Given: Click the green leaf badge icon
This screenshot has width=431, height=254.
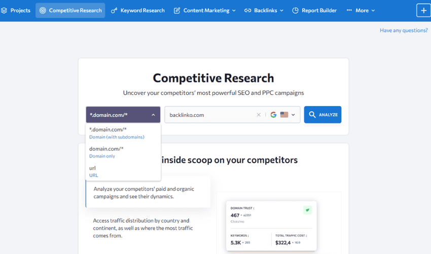Looking at the screenshot, I should [x=308, y=210].
